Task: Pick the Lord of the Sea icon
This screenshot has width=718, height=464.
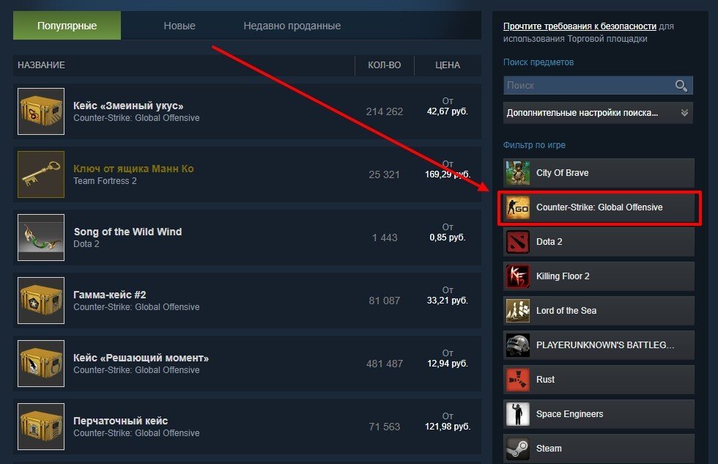Action: [x=518, y=311]
